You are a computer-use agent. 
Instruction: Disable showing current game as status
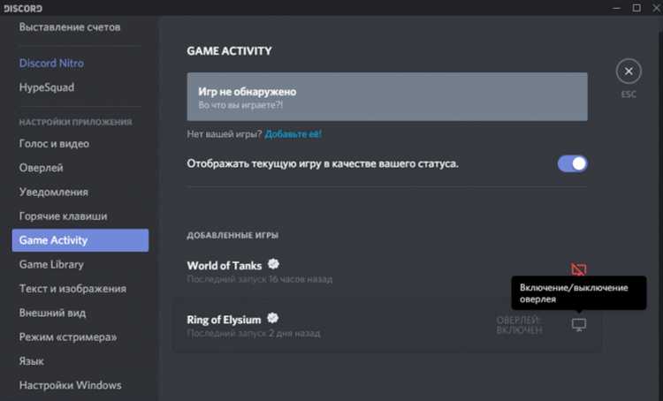click(572, 163)
